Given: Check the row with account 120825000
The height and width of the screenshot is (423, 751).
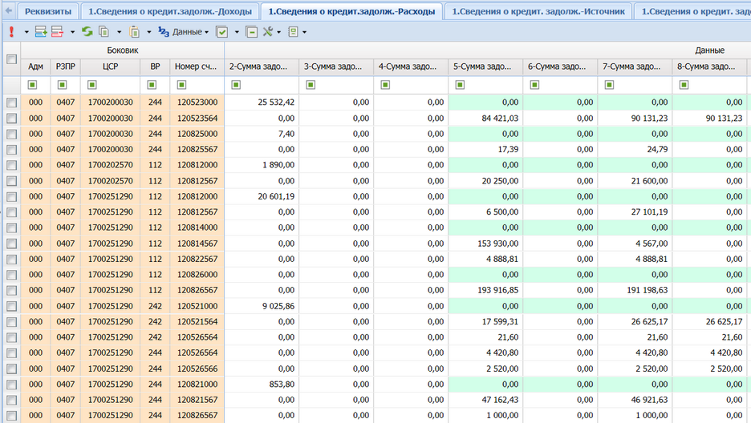Looking at the screenshot, I should click(x=11, y=134).
